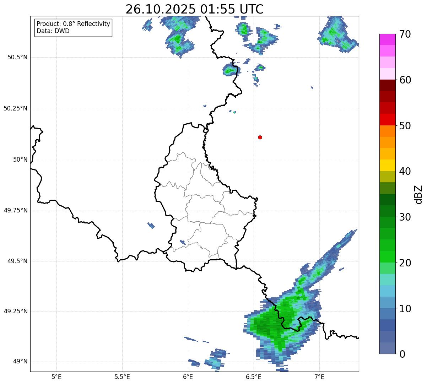Click the Product: 0.8° Reflectivity label
The width and height of the screenshot is (427, 384).
(x=74, y=24)
